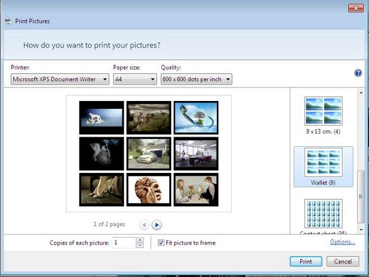Screen dimensions: 369x277
Task: Click the car in driveway picture
Action: [x=149, y=153]
